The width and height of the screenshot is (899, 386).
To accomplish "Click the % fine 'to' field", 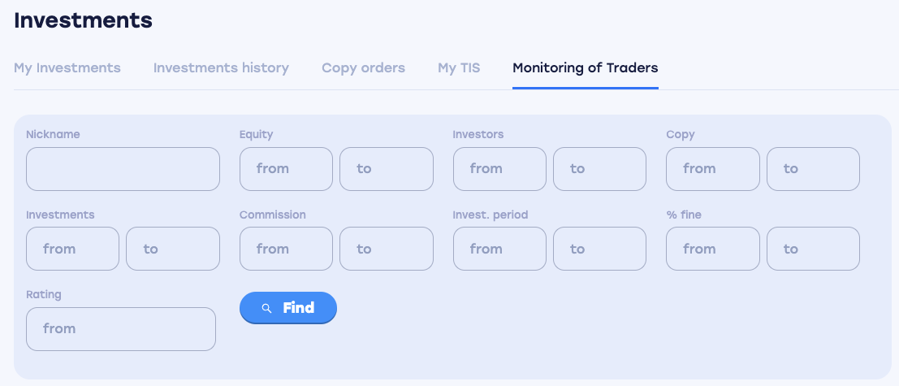I will pos(813,249).
